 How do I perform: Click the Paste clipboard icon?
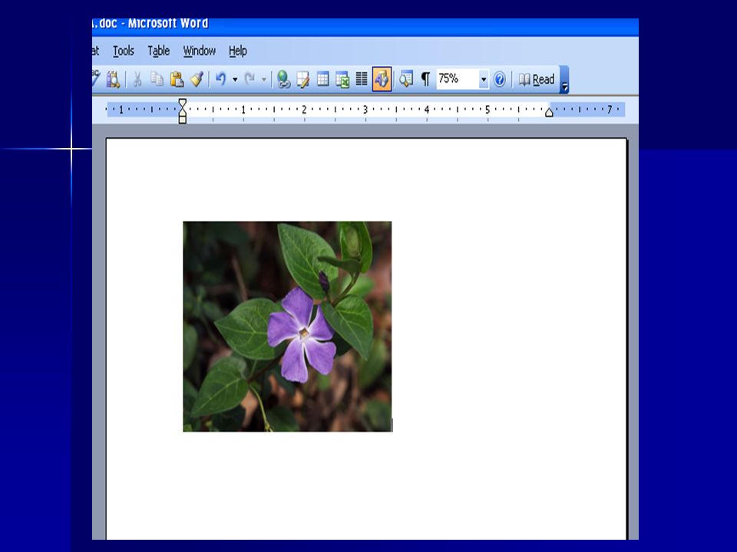tap(177, 79)
